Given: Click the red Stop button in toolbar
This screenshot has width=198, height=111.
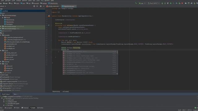Looking at the screenshot, I should tap(182, 3).
